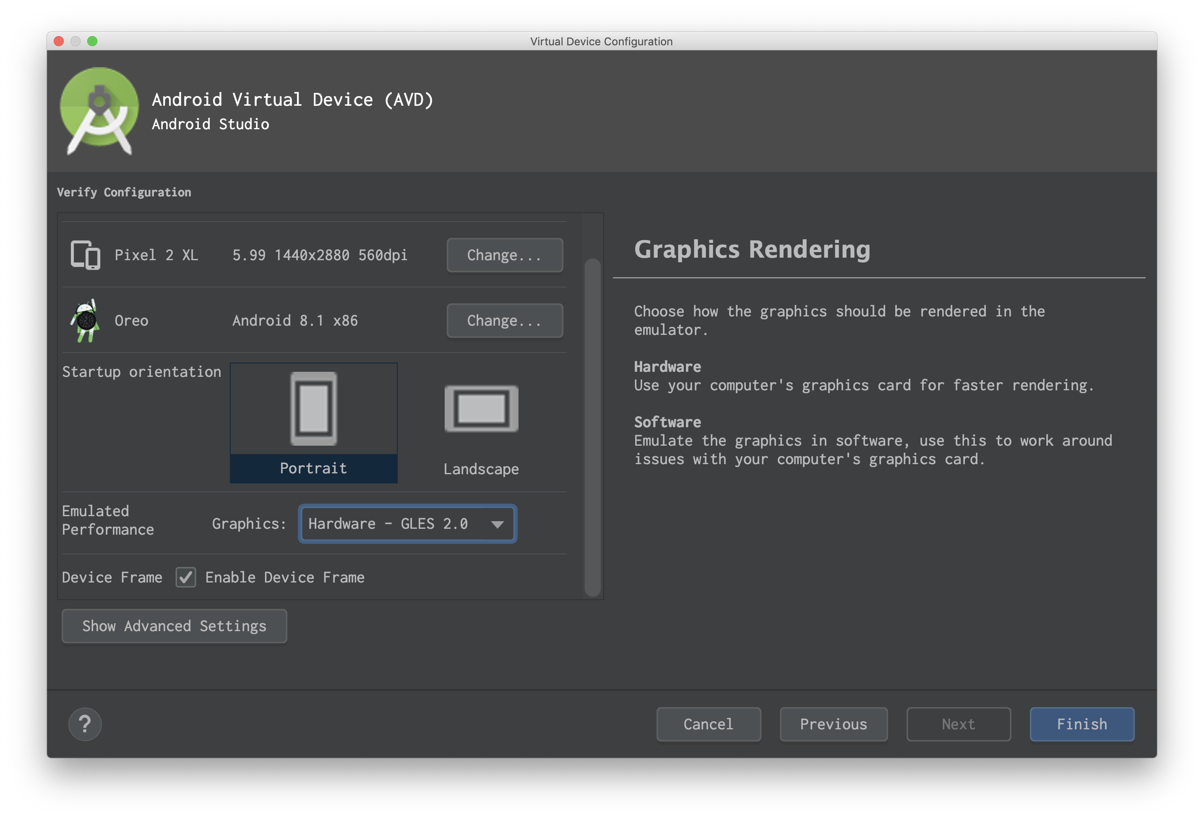Viewport: 1204px width, 820px height.
Task: Click the 'Device Frame' label
Action: coord(112,577)
